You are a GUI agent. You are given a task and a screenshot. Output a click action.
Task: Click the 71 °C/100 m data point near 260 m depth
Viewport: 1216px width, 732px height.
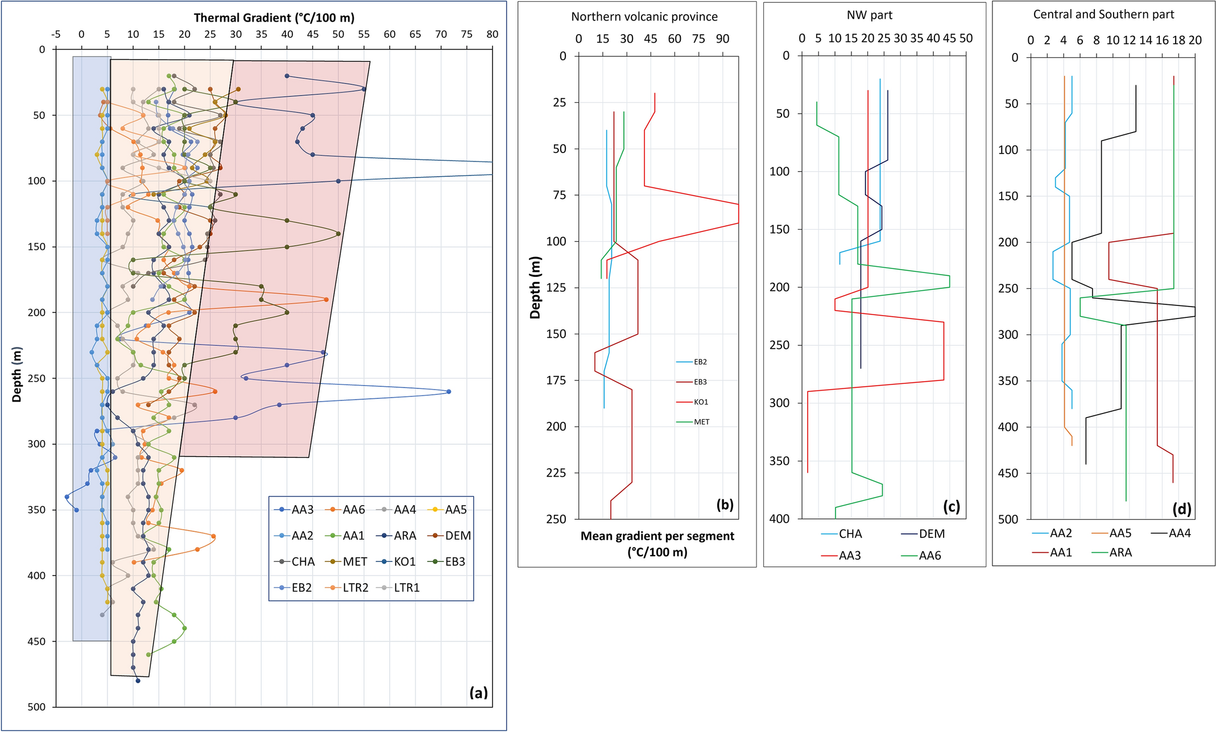tap(449, 391)
